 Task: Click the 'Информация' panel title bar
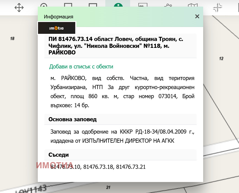point(110,17)
